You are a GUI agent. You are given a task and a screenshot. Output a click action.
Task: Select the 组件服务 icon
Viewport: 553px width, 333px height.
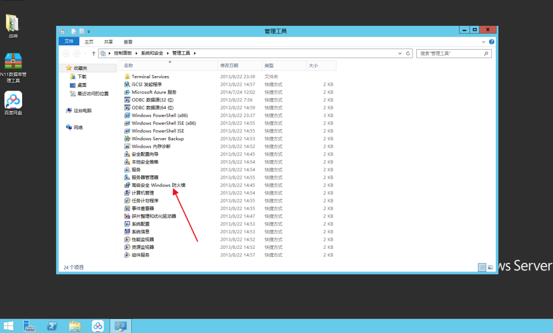[127, 255]
